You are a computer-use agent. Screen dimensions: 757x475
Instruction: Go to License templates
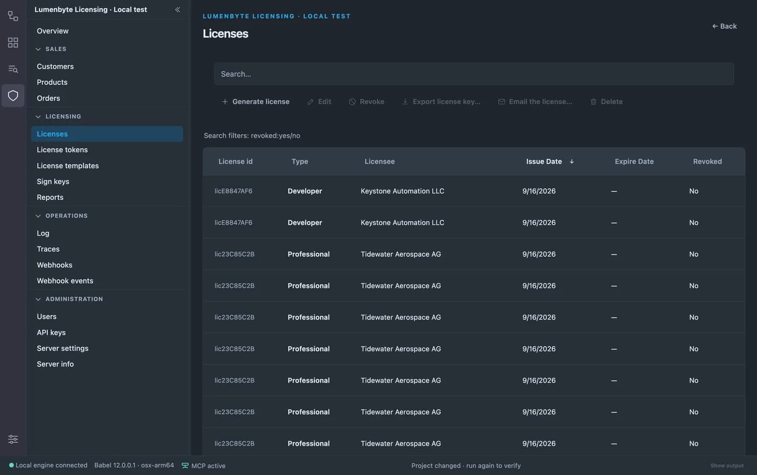pyautogui.click(x=107, y=166)
